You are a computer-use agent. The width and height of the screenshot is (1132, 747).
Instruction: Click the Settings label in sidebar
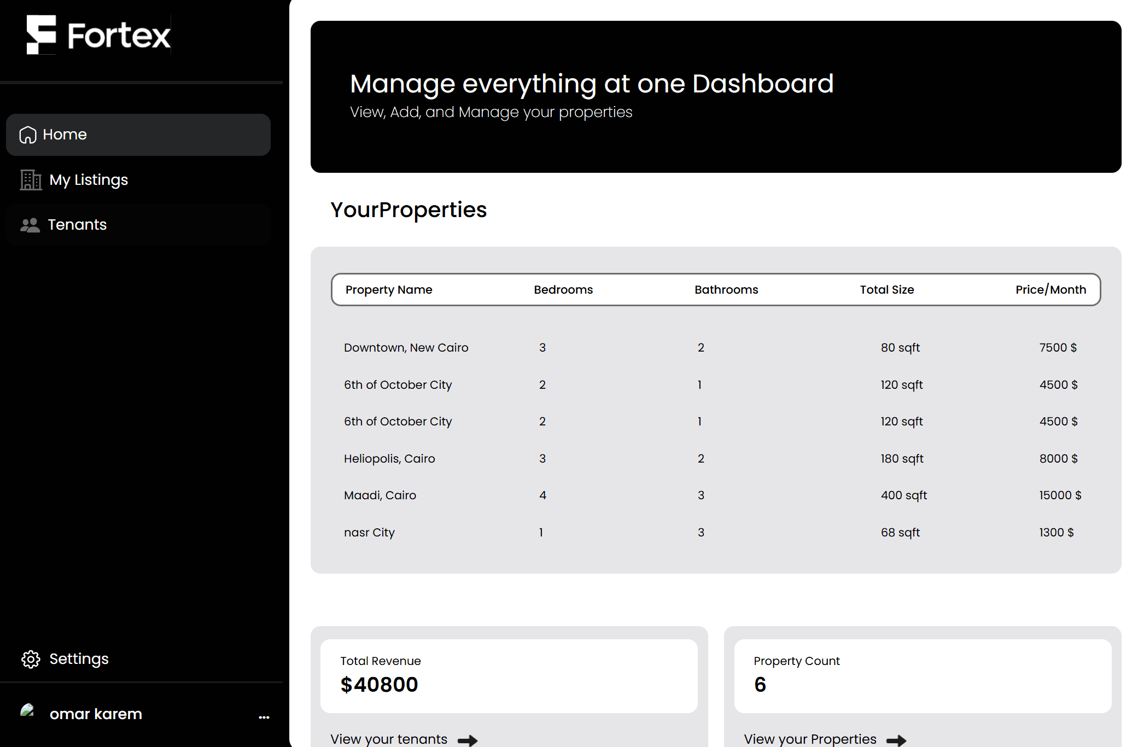(x=79, y=659)
